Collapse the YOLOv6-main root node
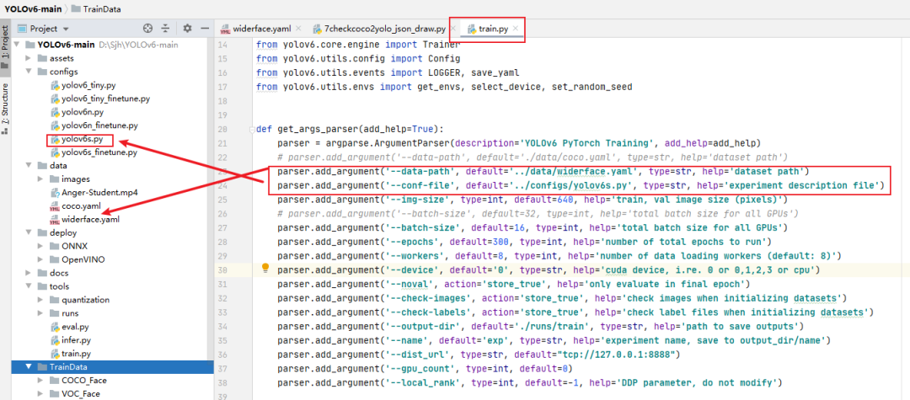Viewport: 910px width, 400px height. [x=17, y=45]
